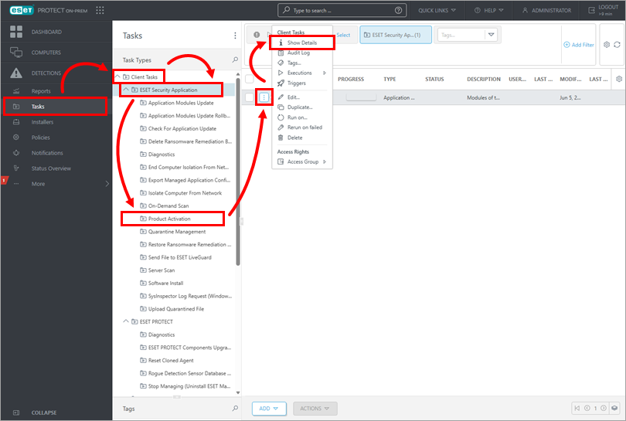
Task: Search Tags with magnifier icon
Action: coord(235,408)
